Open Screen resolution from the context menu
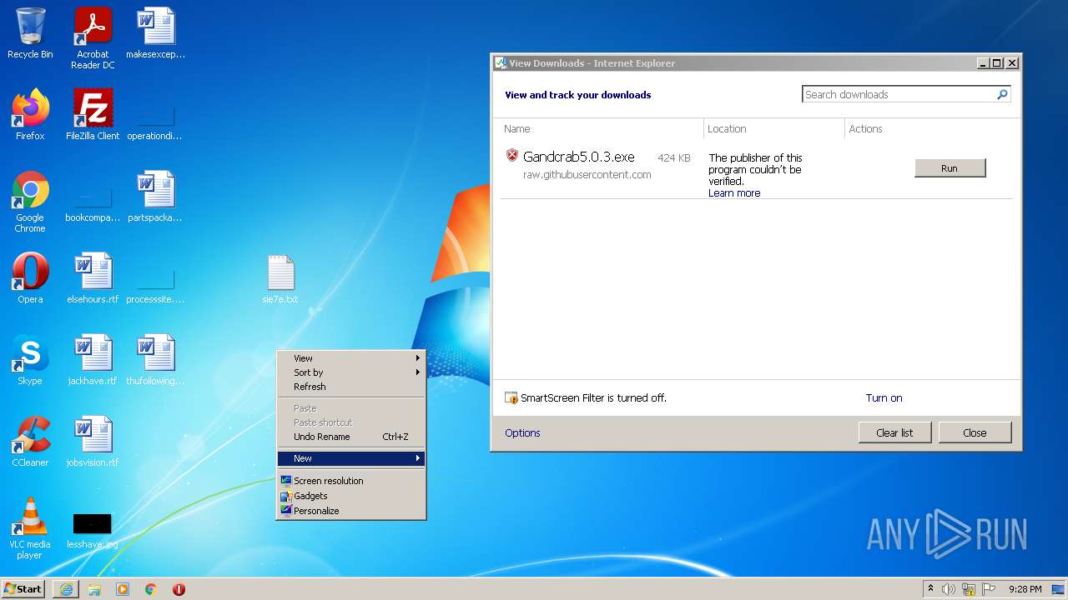 (351, 481)
